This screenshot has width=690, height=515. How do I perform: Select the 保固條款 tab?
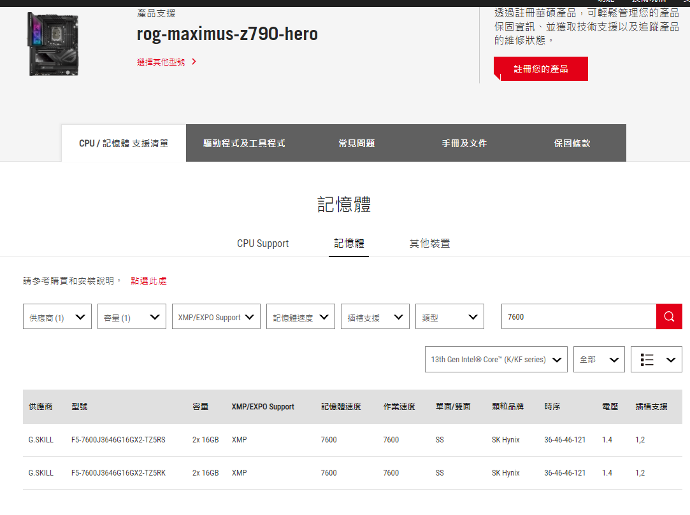coord(572,143)
